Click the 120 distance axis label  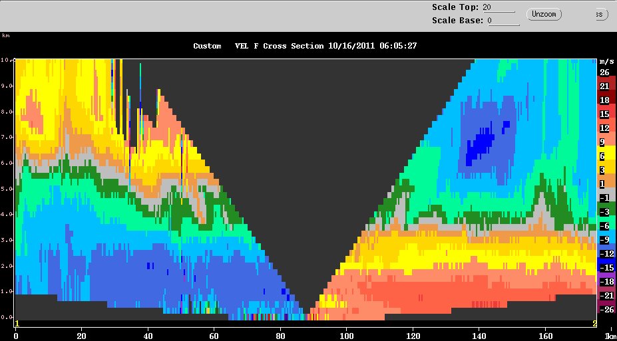[413, 336]
